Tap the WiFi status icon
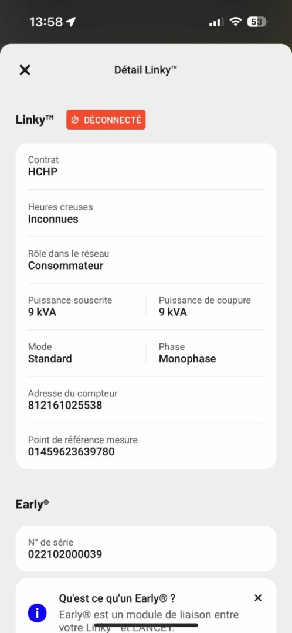 pos(235,22)
